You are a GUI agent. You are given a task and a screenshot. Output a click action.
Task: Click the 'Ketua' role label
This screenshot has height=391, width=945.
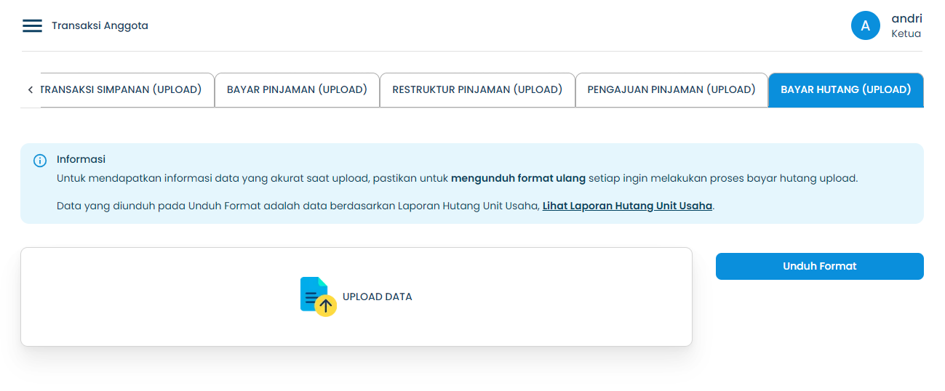(x=906, y=33)
